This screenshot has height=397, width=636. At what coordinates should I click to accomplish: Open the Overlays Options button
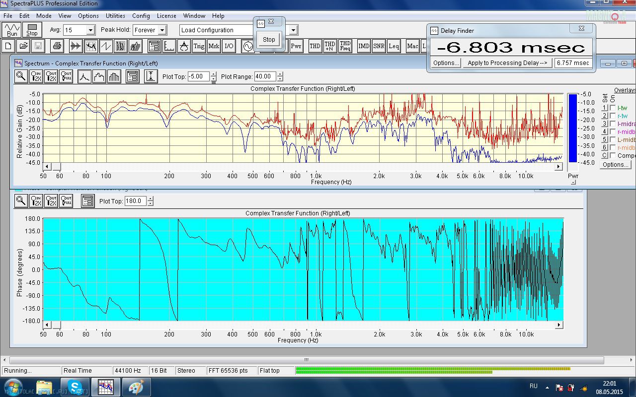[x=615, y=165]
